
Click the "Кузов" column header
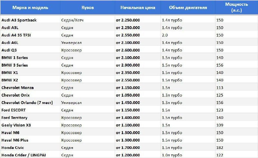(87, 7)
